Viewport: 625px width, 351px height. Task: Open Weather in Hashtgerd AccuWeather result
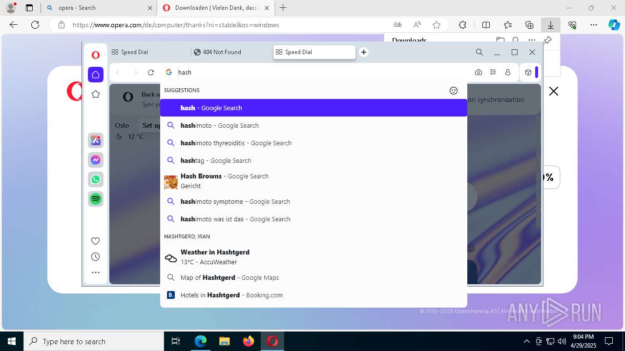(x=313, y=257)
